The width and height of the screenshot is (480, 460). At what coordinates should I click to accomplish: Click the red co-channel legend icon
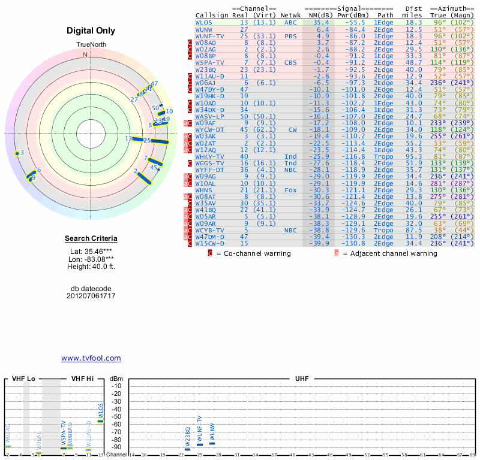[210, 253]
